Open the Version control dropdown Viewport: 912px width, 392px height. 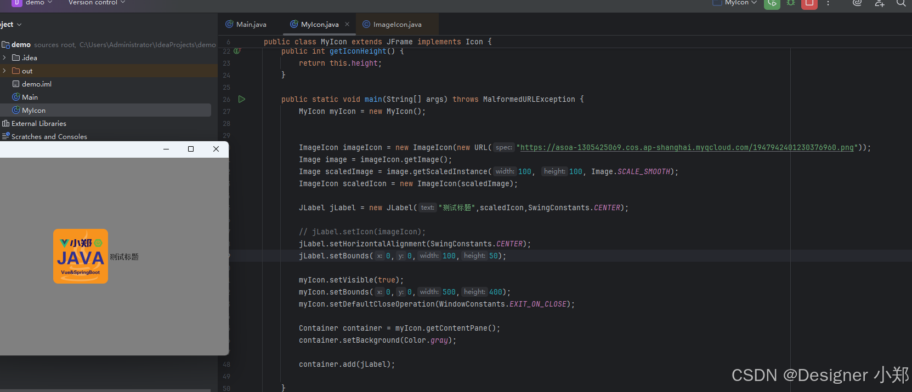97,3
